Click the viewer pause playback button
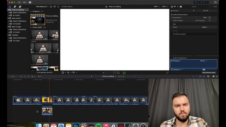Image resolution: width=226 pixels, height=127 pixels. 103,73
